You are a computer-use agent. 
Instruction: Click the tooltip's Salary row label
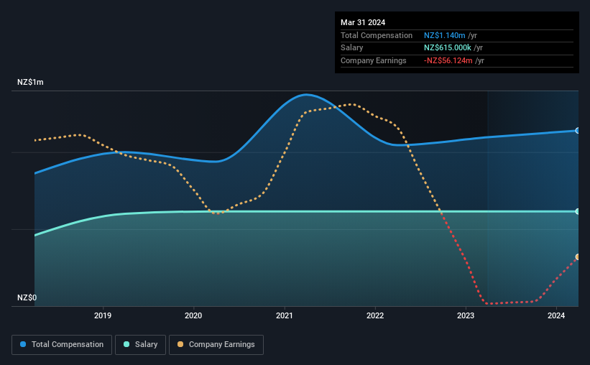[352, 48]
